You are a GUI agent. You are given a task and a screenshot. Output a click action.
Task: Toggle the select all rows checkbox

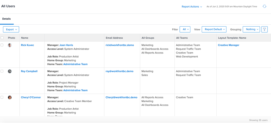click(2, 38)
